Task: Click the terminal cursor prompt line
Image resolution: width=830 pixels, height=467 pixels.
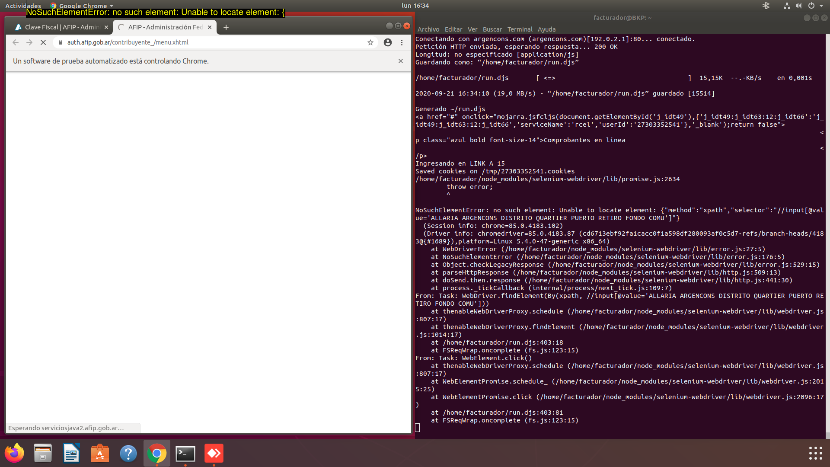Action: click(418, 428)
